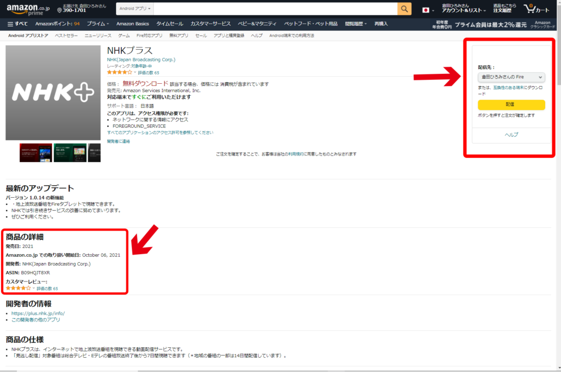Open the 配信先 device dropdown

511,77
